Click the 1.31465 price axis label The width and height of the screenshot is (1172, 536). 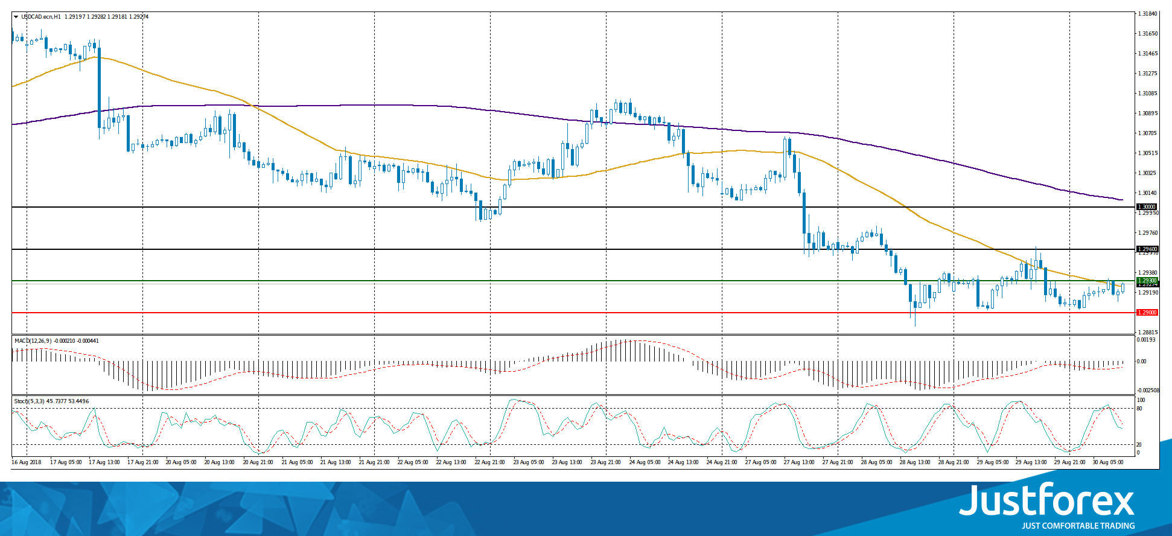(x=1147, y=54)
